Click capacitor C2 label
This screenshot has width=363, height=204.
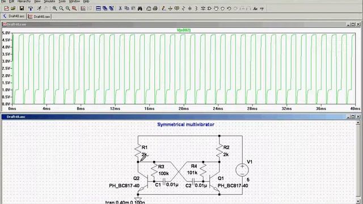tap(188, 185)
